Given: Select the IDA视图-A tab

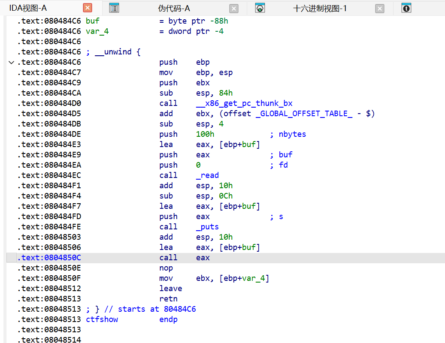Looking at the screenshot, I should pos(28,8).
